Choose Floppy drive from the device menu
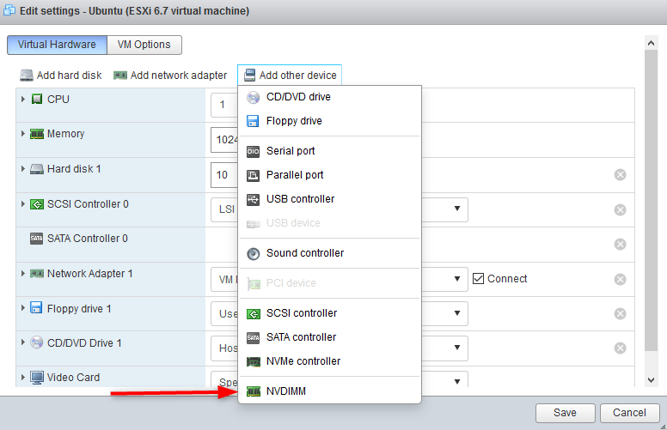This screenshot has width=667, height=430. [330, 121]
